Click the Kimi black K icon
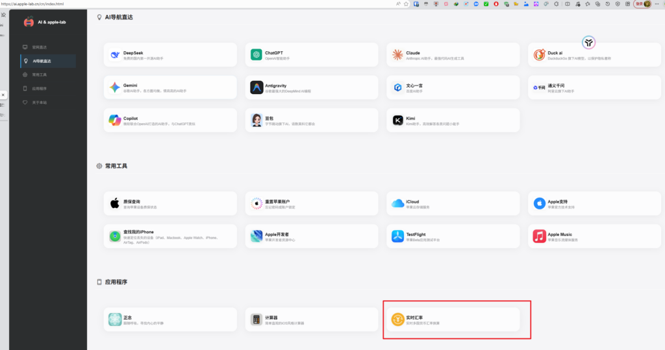This screenshot has height=350, width=665. [x=397, y=120]
